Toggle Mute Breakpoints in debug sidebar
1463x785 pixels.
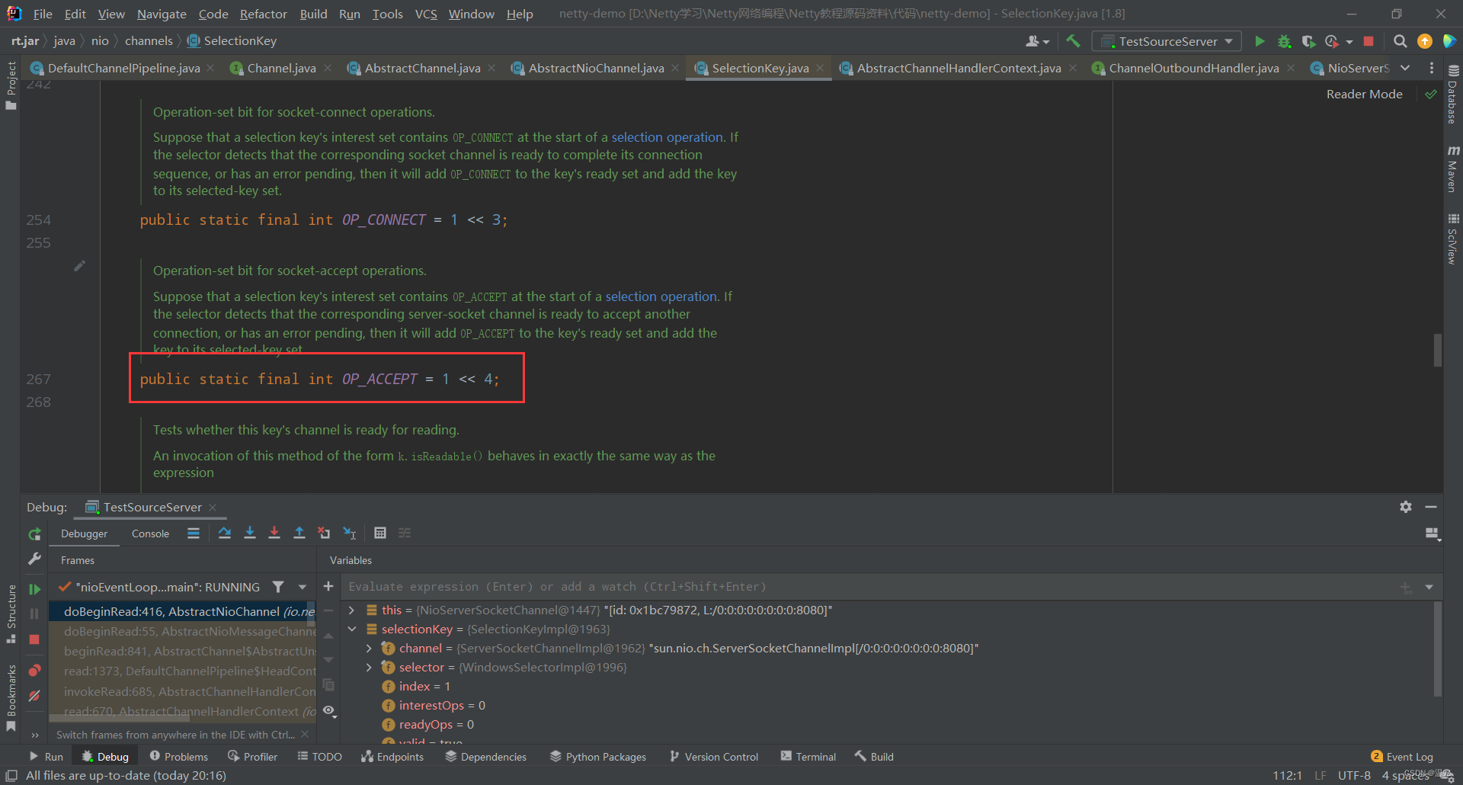(34, 696)
